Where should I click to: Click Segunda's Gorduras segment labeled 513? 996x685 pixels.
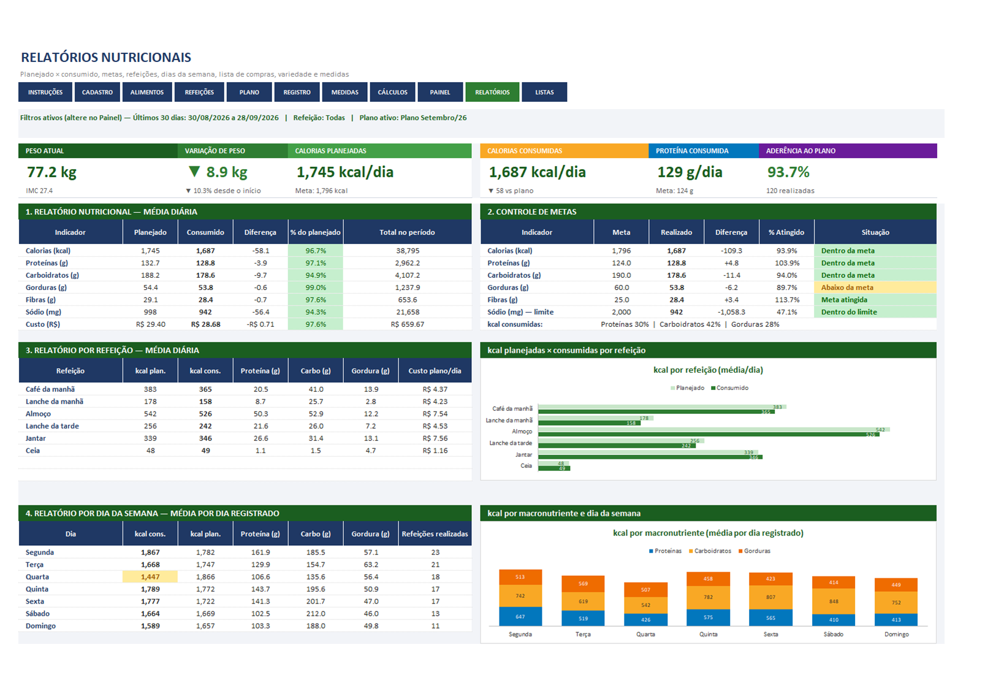[520, 577]
